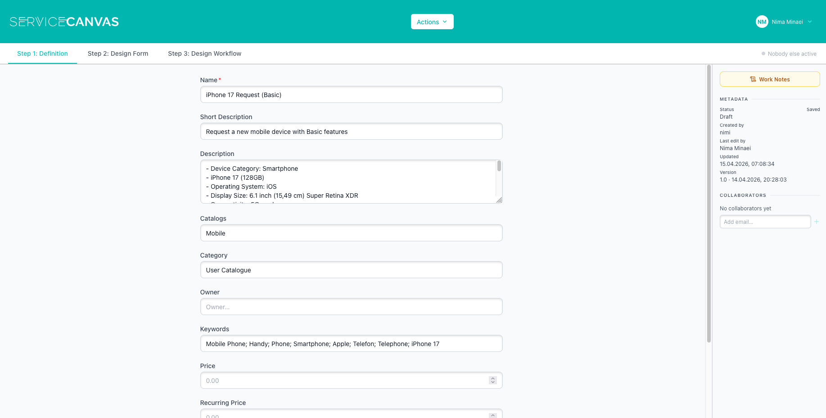This screenshot has width=826, height=418.
Task: Click the ServiceCanvas logo
Action: [x=64, y=22]
